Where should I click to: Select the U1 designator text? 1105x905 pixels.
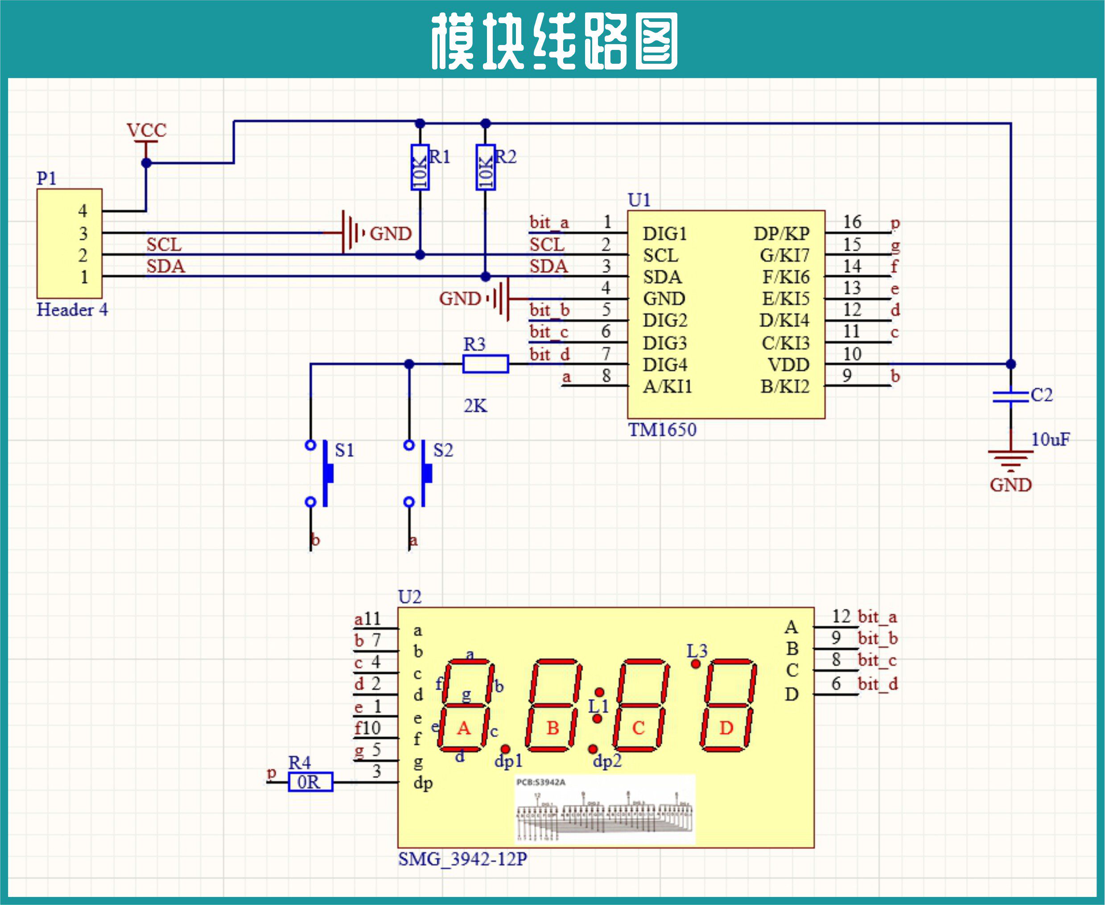[639, 200]
